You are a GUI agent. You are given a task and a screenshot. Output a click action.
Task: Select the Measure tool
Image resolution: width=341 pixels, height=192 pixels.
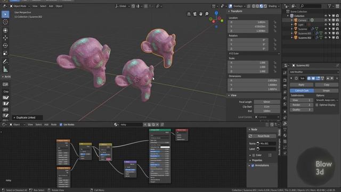point(5,69)
